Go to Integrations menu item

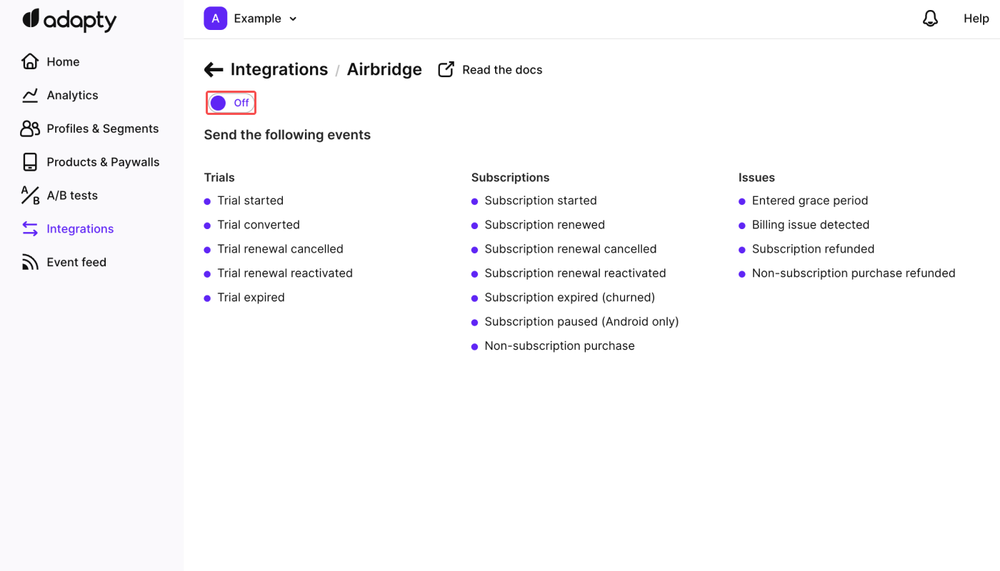pyautogui.click(x=80, y=228)
